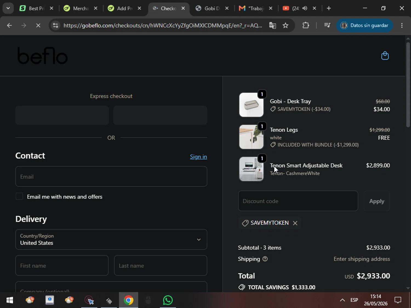Switch to the Gmail Trabaj tab
The height and width of the screenshot is (308, 411).
tap(255, 8)
